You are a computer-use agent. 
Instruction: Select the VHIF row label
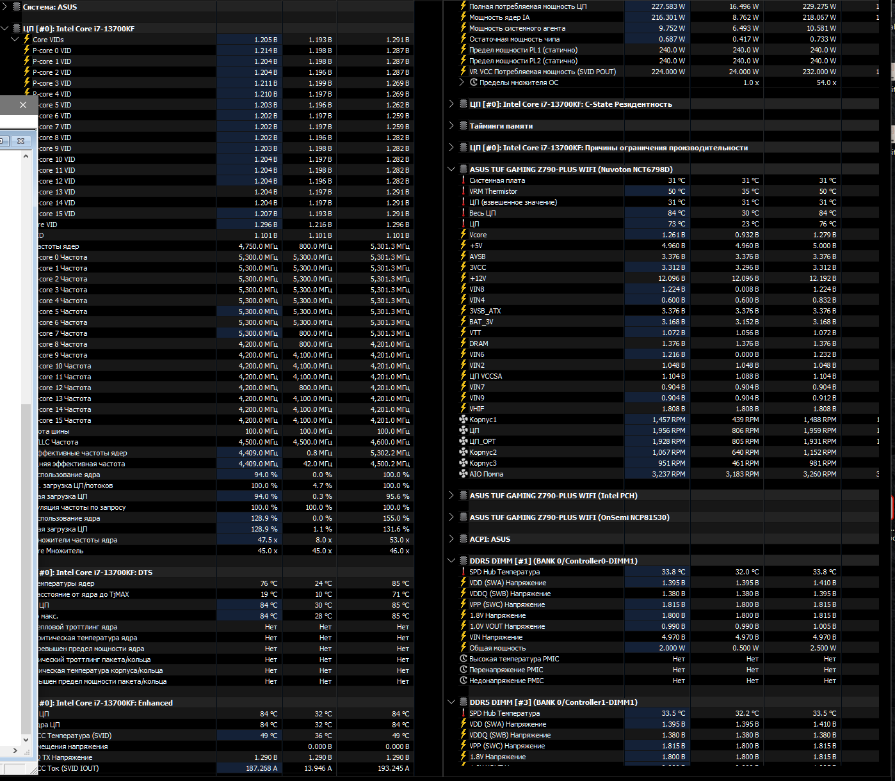[476, 409]
